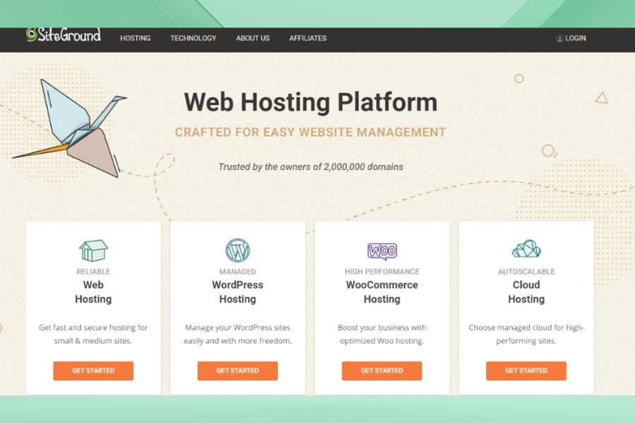Open the Technology menu
635x423 pixels.
193,38
